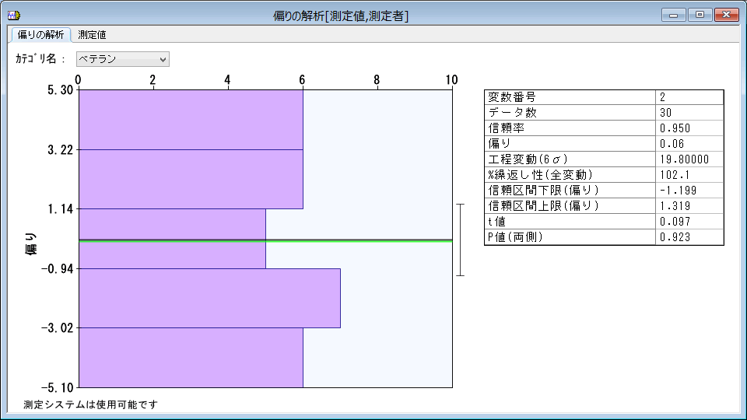Click the 信頼区間上限(偏り) row label
The width and height of the screenshot is (747, 420).
coord(544,206)
